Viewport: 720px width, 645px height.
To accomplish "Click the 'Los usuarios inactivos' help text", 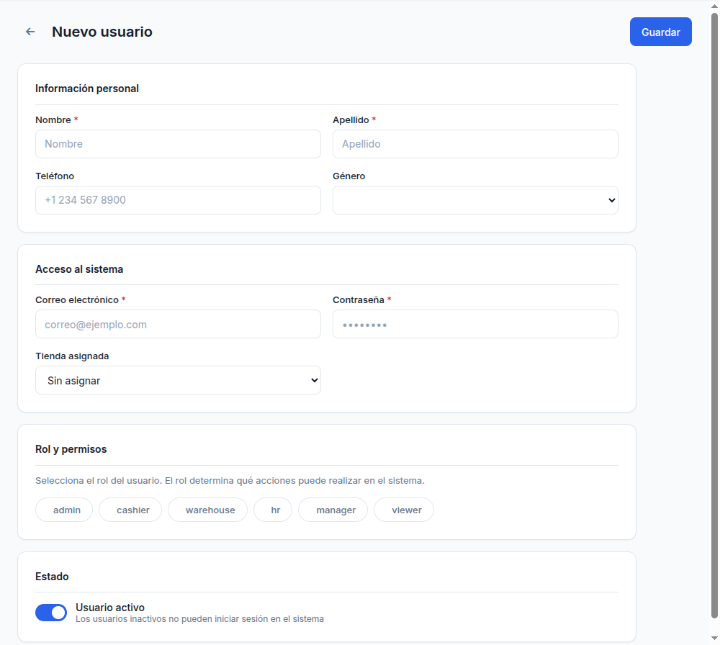I will (199, 619).
